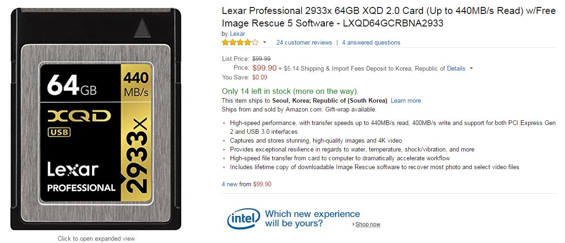Click the small arrow before Shop now
Image resolution: width=565 pixels, height=243 pixels.
[353, 224]
